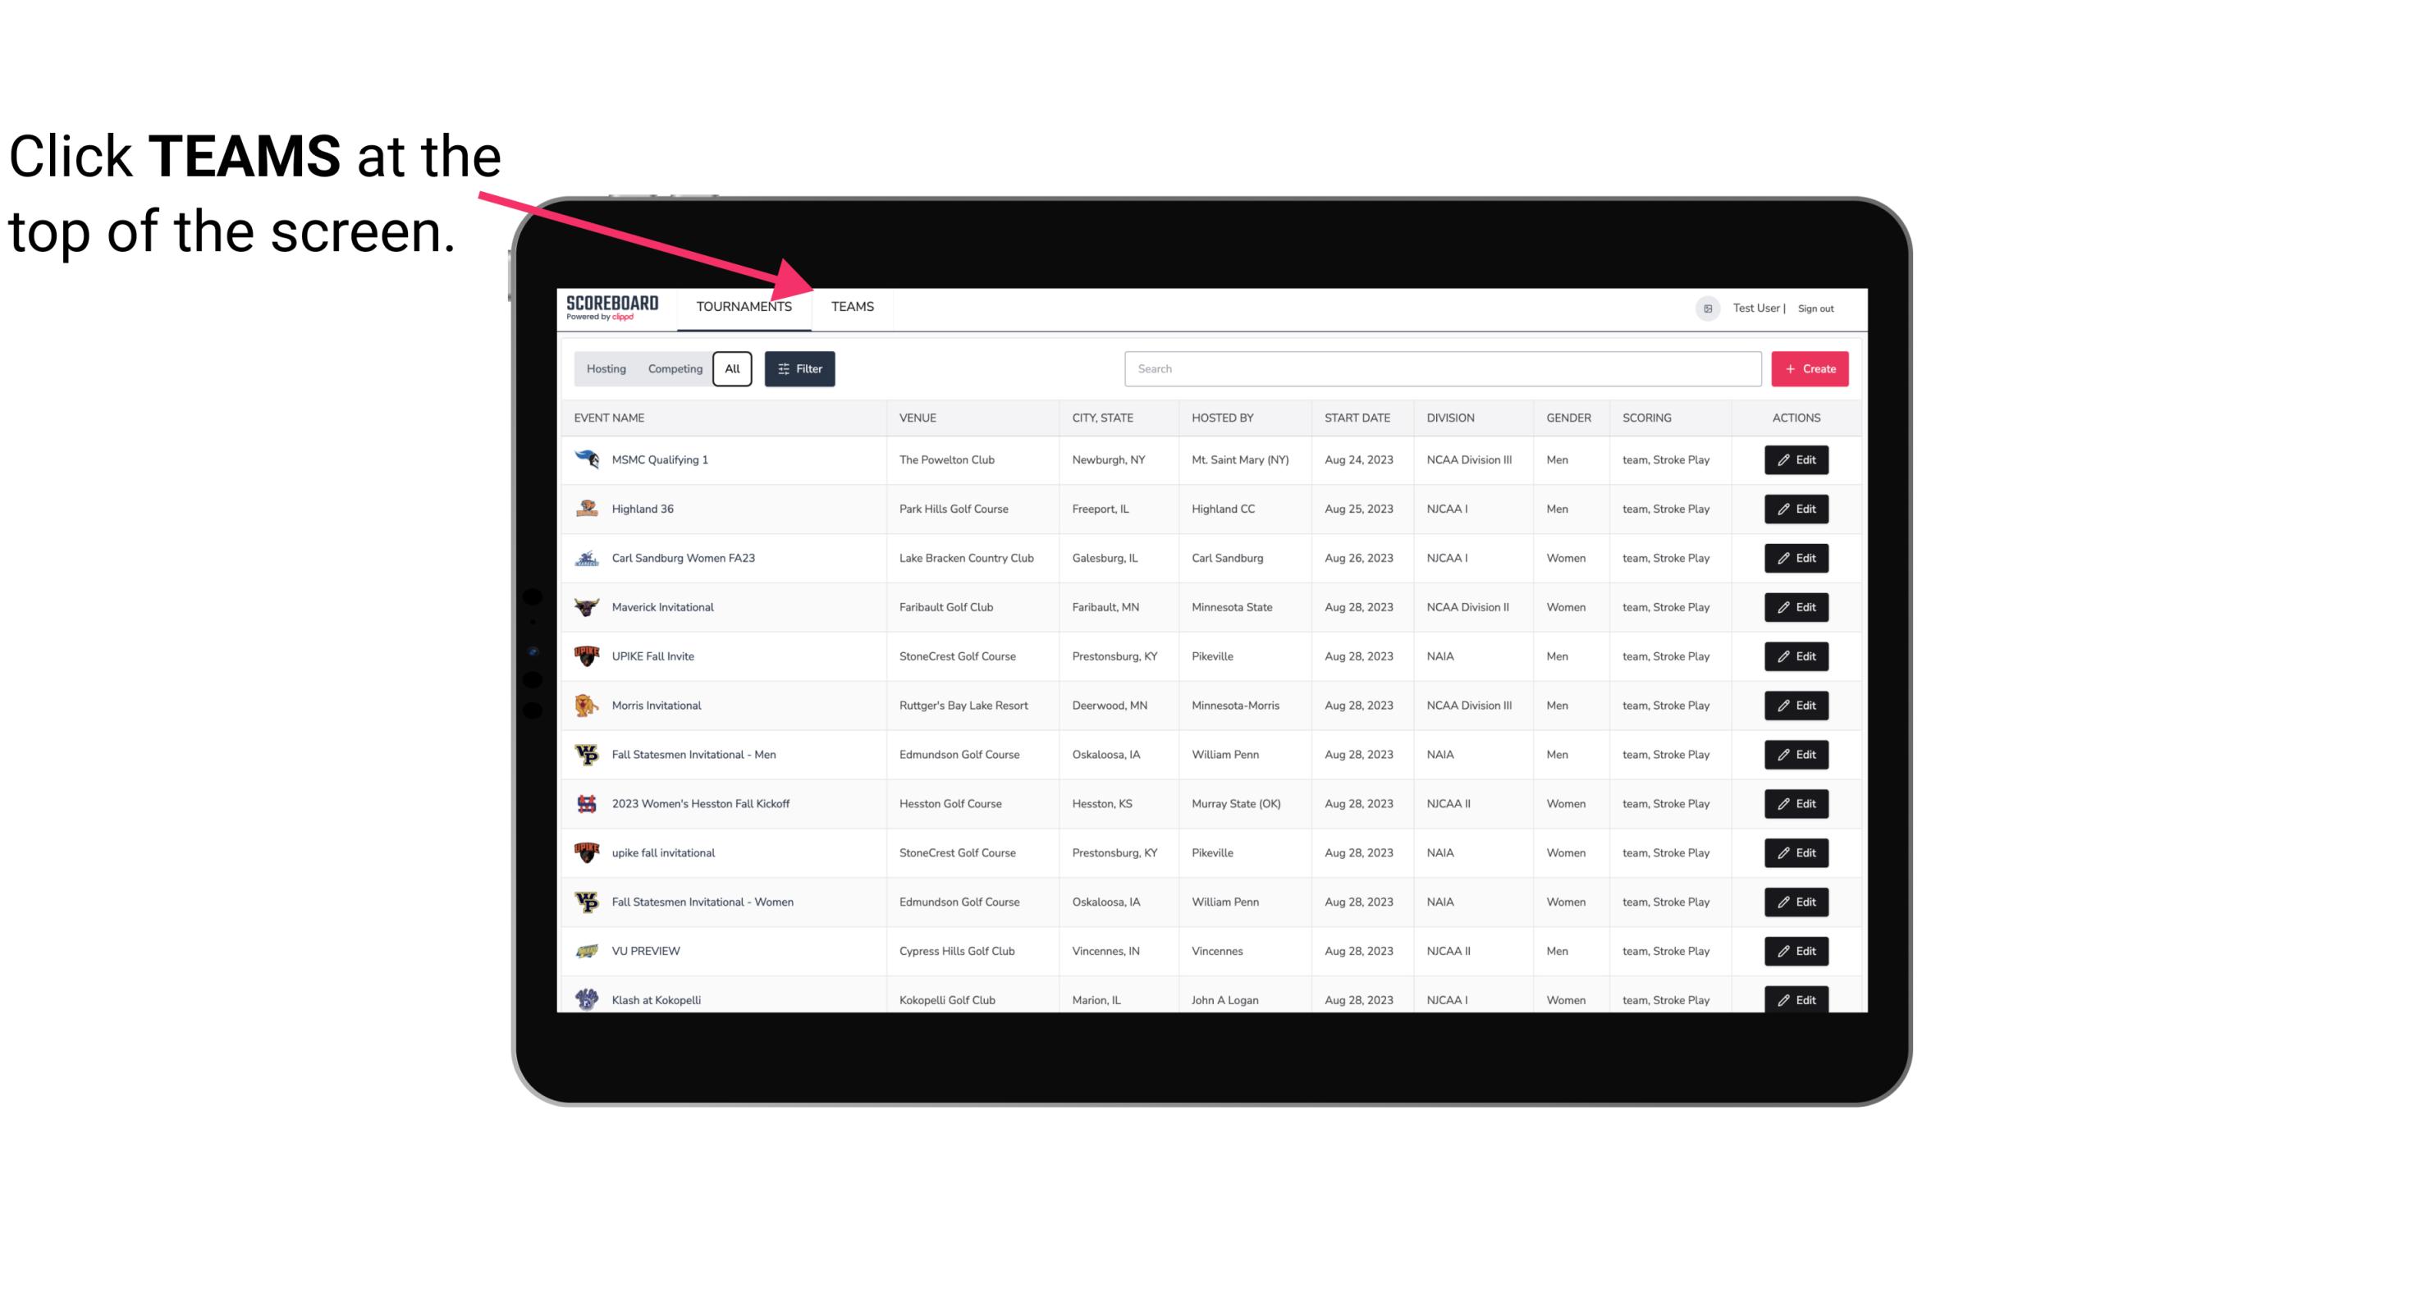This screenshot has width=2421, height=1302.
Task: Toggle the Hosting filter tab
Action: 605,369
